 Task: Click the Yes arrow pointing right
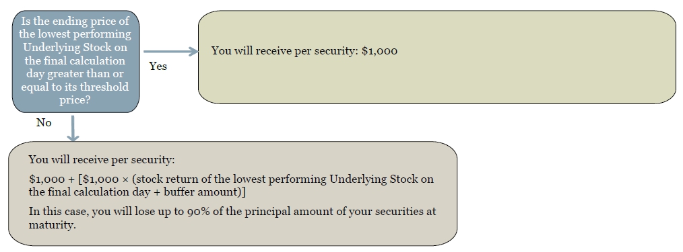(x=171, y=52)
